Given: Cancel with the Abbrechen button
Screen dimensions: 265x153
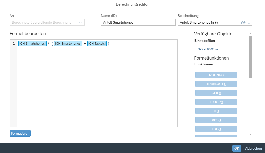Looking at the screenshot, I should coord(253,148).
